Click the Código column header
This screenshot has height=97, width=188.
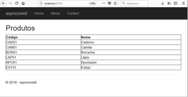tap(43, 37)
